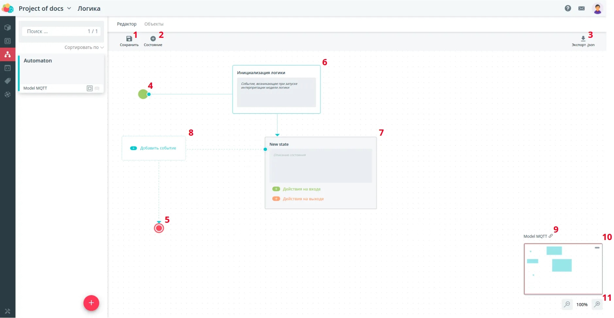Zoom out with the minus magnifier

[567, 304]
